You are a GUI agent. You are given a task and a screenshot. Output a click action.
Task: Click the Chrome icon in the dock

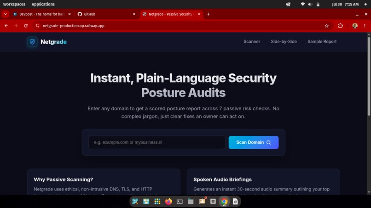(224, 202)
